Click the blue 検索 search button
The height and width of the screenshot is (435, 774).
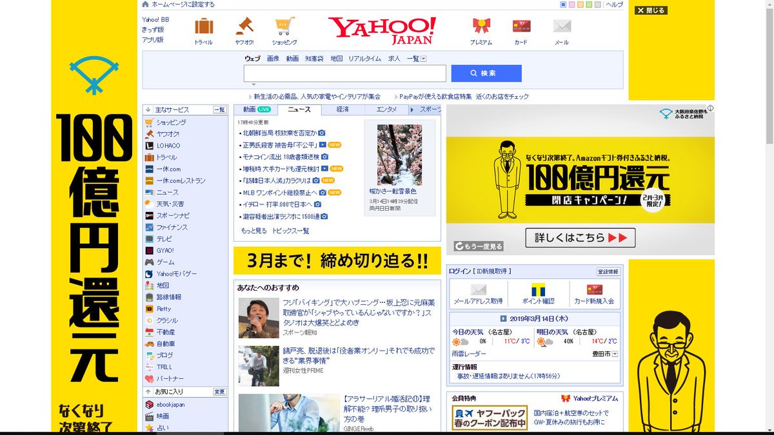click(486, 73)
